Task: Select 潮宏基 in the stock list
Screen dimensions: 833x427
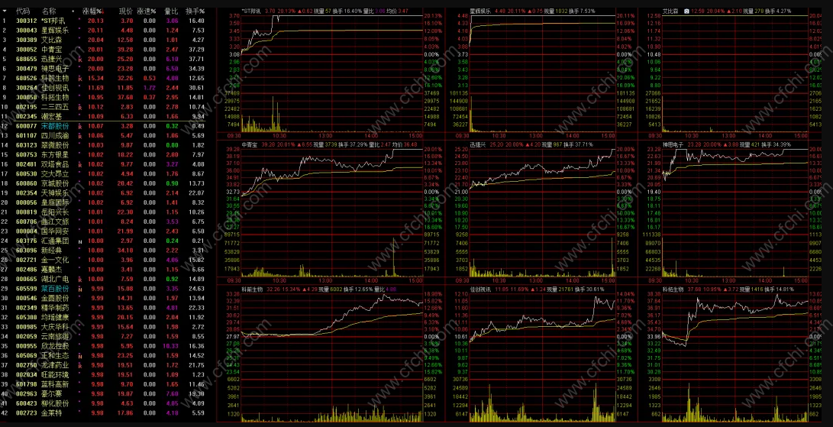Action: (52, 116)
